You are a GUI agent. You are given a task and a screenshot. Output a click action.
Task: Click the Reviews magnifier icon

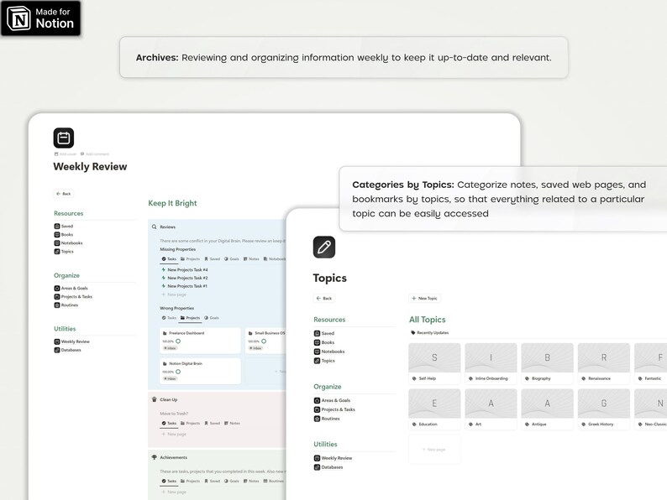coord(154,227)
